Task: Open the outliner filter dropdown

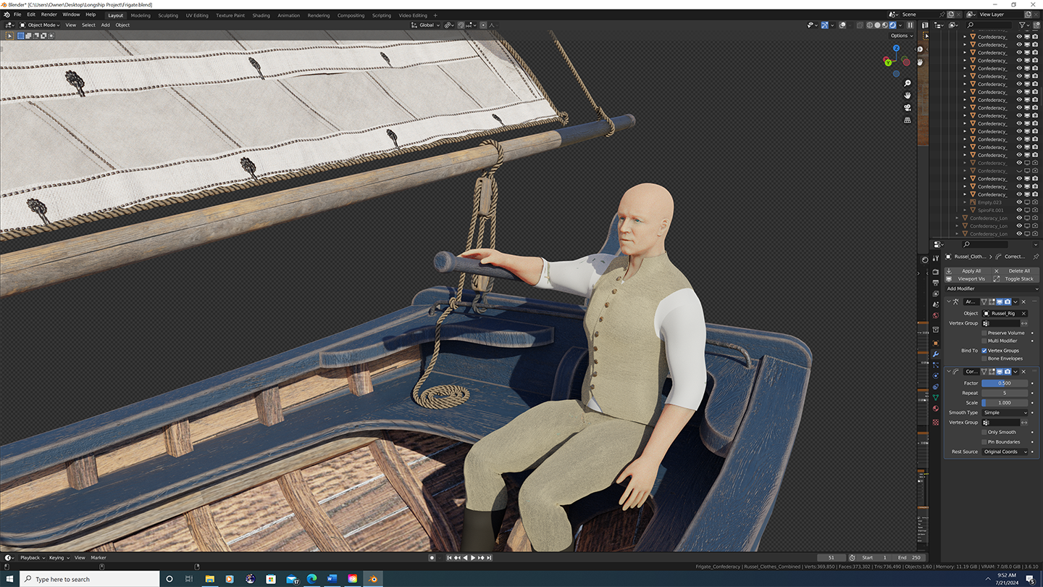Action: (x=1025, y=25)
